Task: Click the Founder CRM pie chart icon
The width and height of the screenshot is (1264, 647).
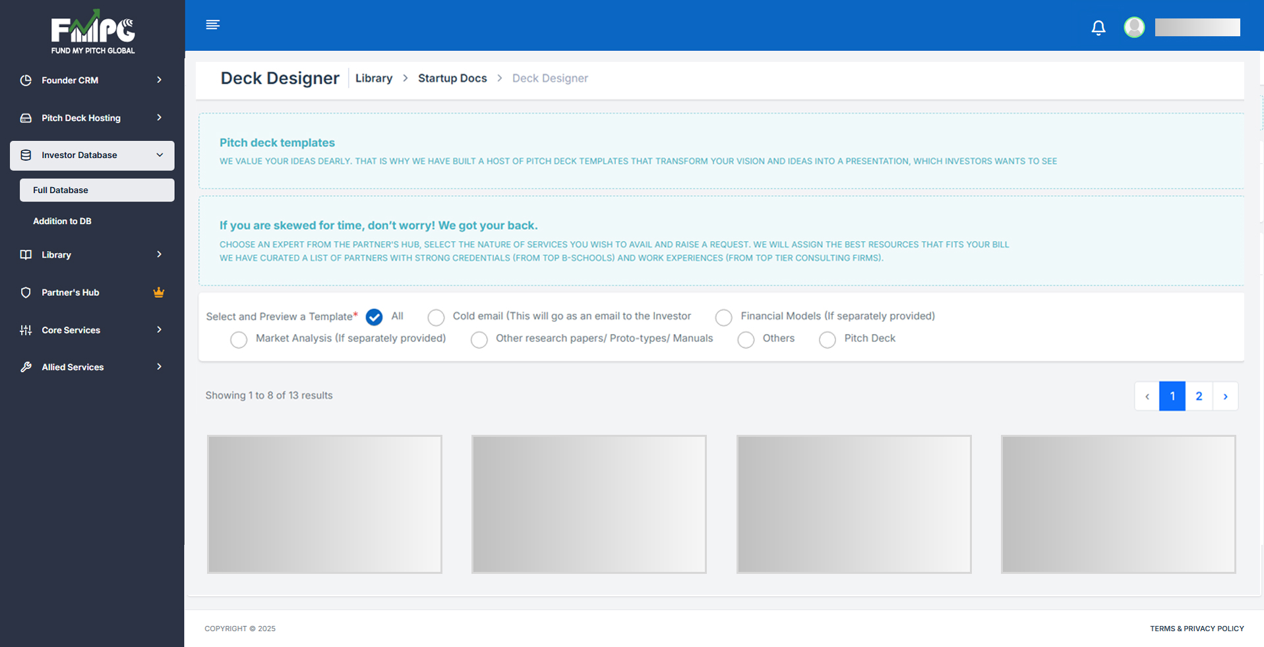Action: coord(26,80)
